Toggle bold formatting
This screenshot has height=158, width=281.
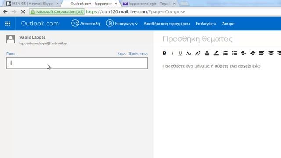pos(164,53)
